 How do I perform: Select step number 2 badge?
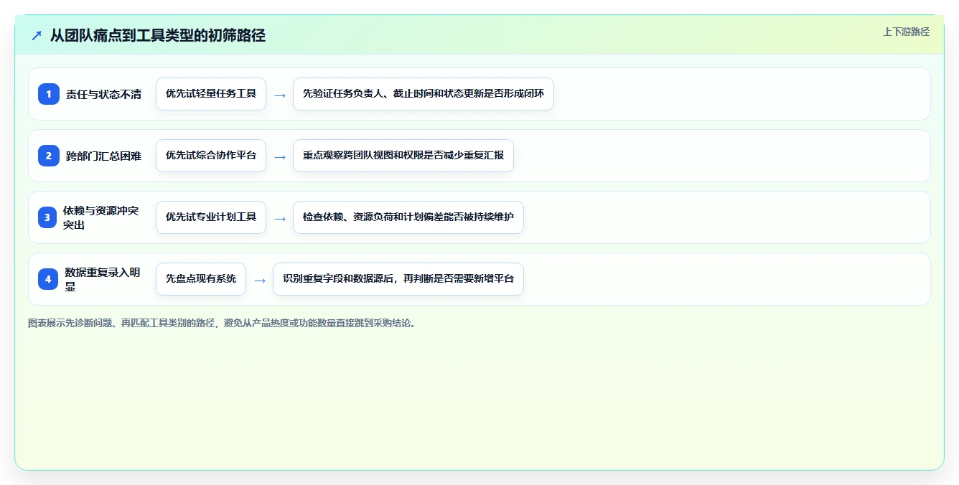49,156
